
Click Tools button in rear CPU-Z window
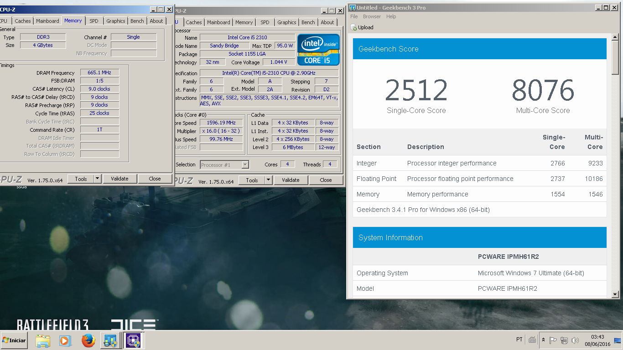click(252, 180)
